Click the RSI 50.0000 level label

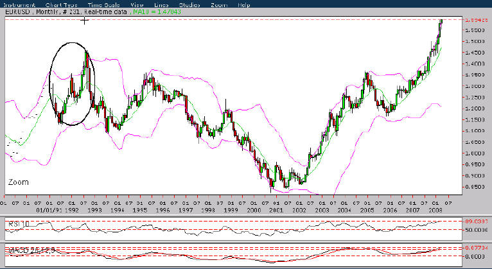[x=476, y=230]
